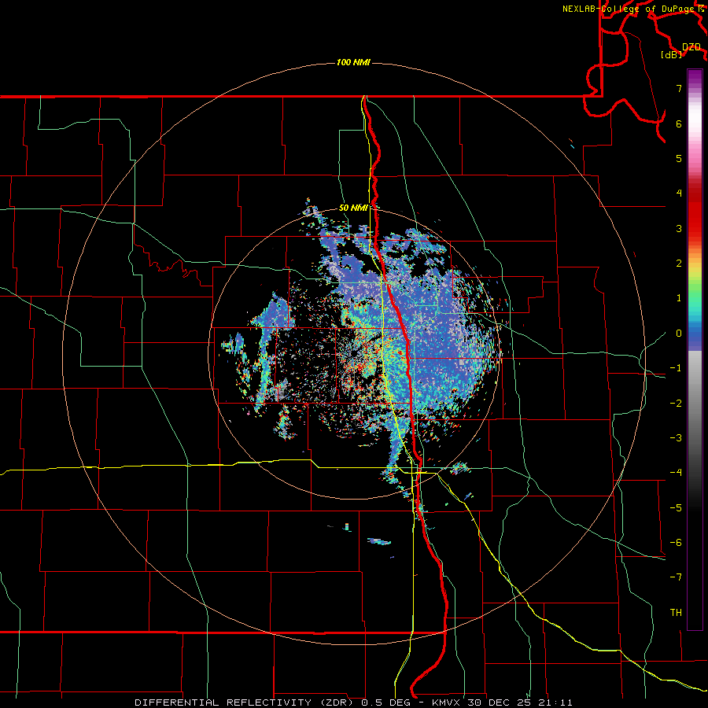Image resolution: width=708 pixels, height=708 pixels.
Task: Select the 0 dB scale label
Action: [x=679, y=334]
